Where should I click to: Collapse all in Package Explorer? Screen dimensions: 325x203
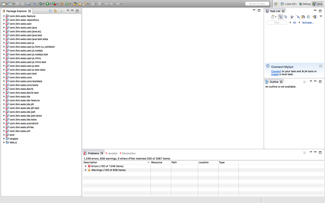click(50, 11)
